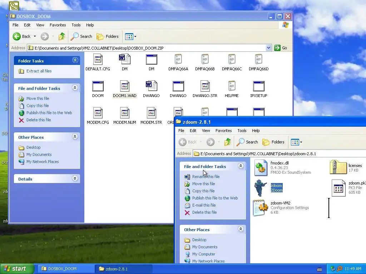Image resolution: width=366 pixels, height=274 pixels.
Task: Open Edit menu in zdoom-2.8.1 window
Action: pos(193,131)
